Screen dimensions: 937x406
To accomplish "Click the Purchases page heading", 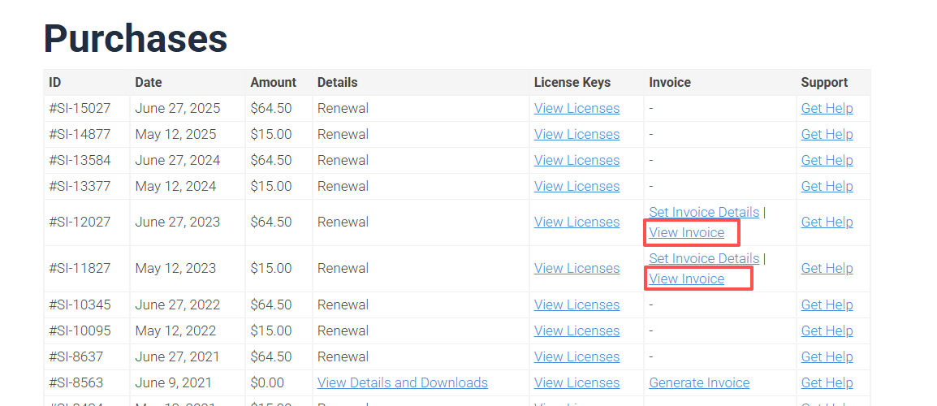I will (136, 38).
